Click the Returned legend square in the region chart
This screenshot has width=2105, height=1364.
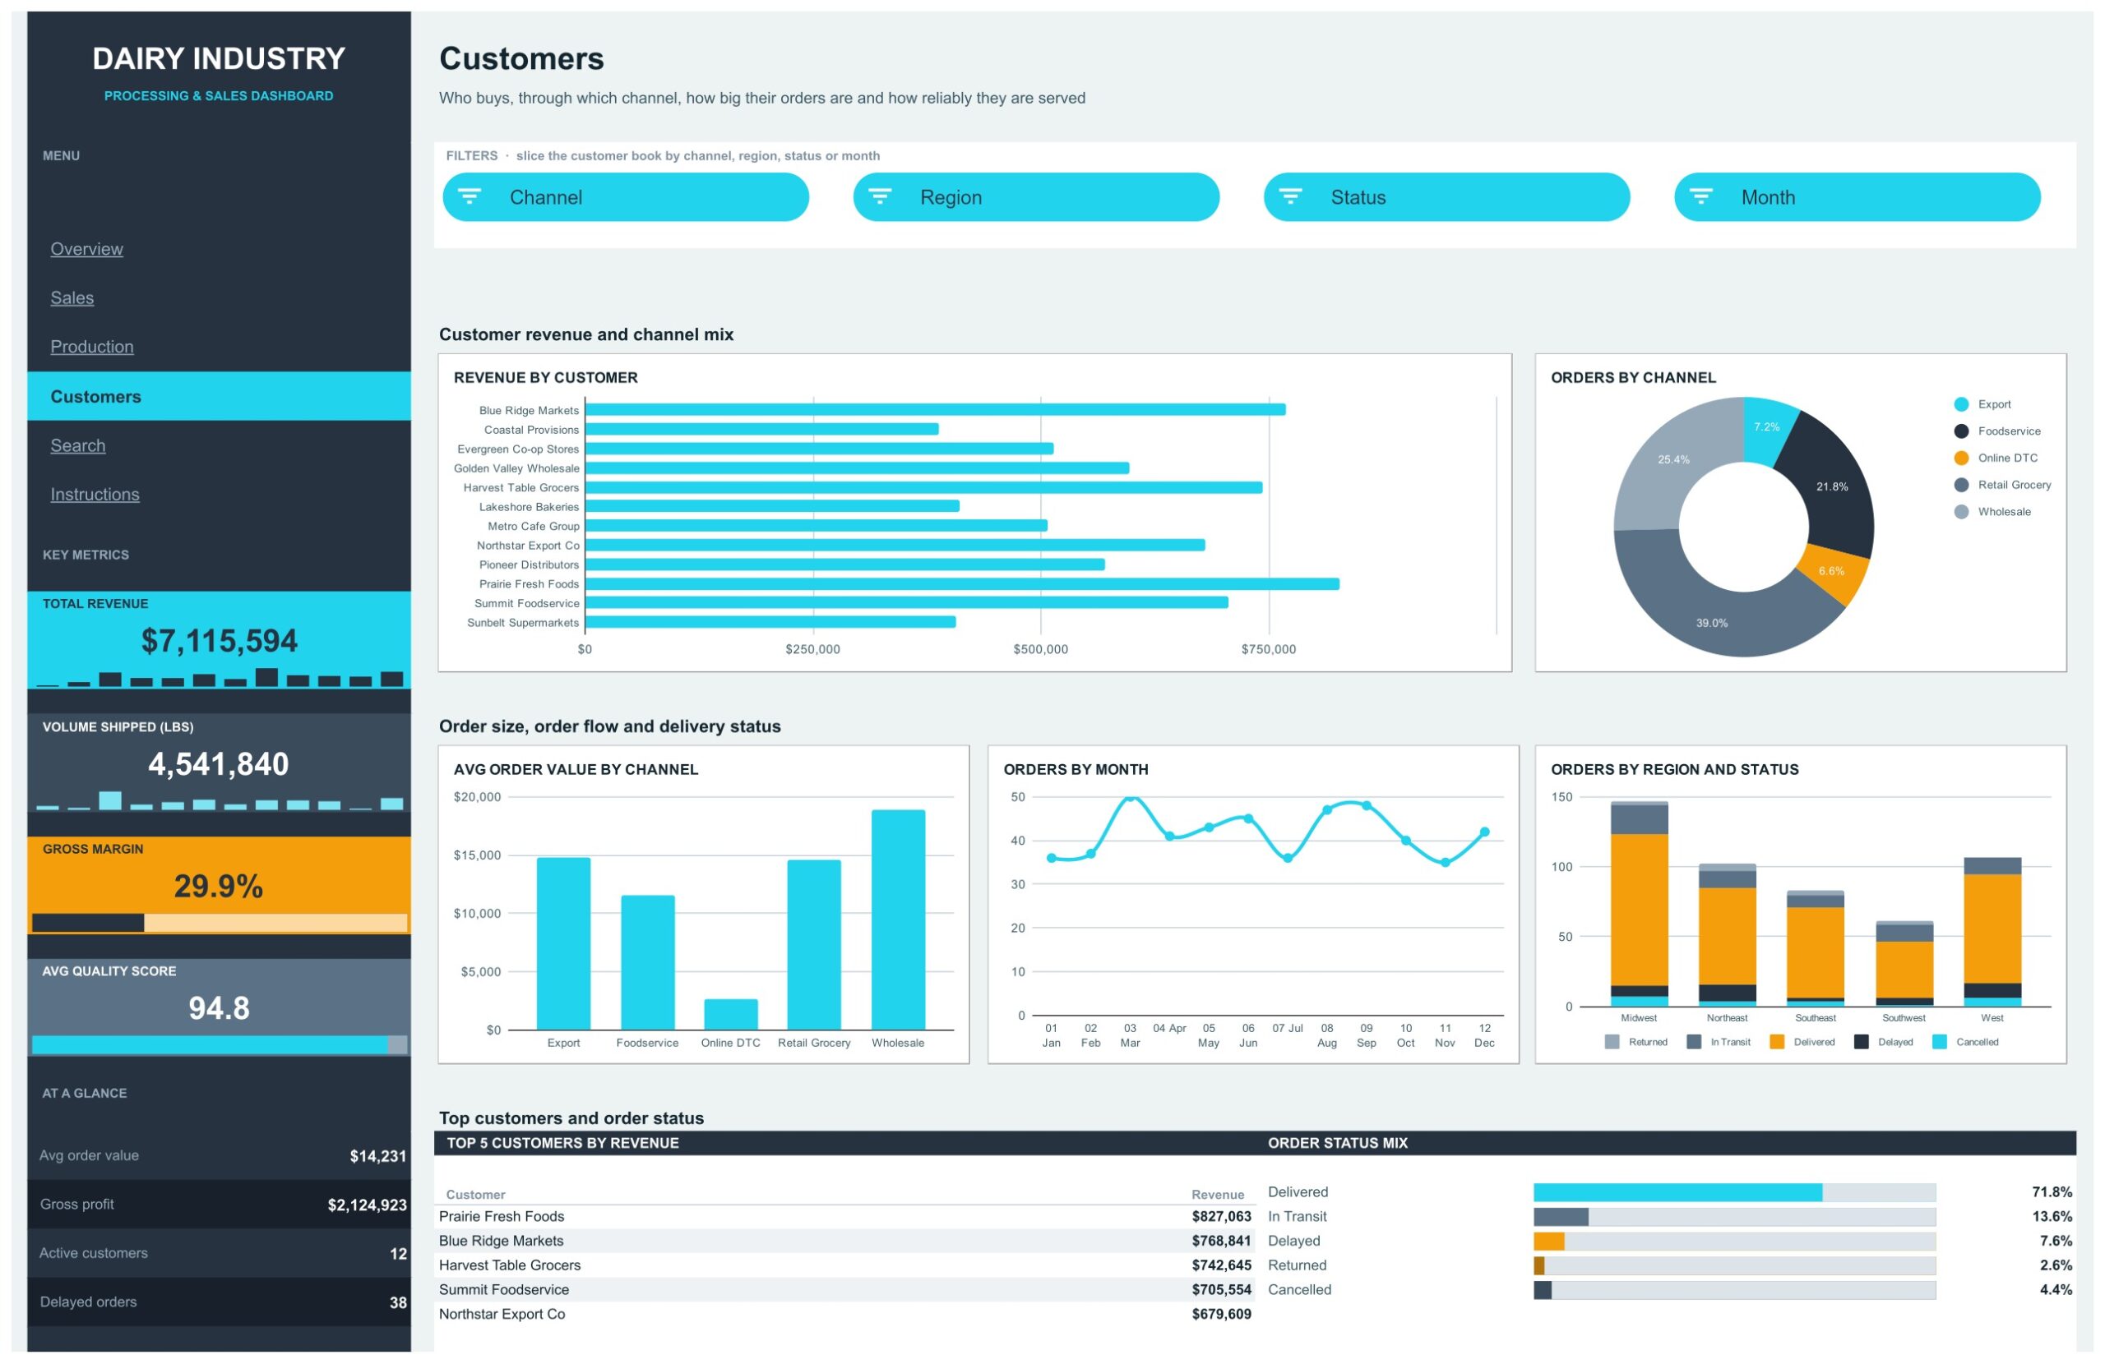1612,1042
